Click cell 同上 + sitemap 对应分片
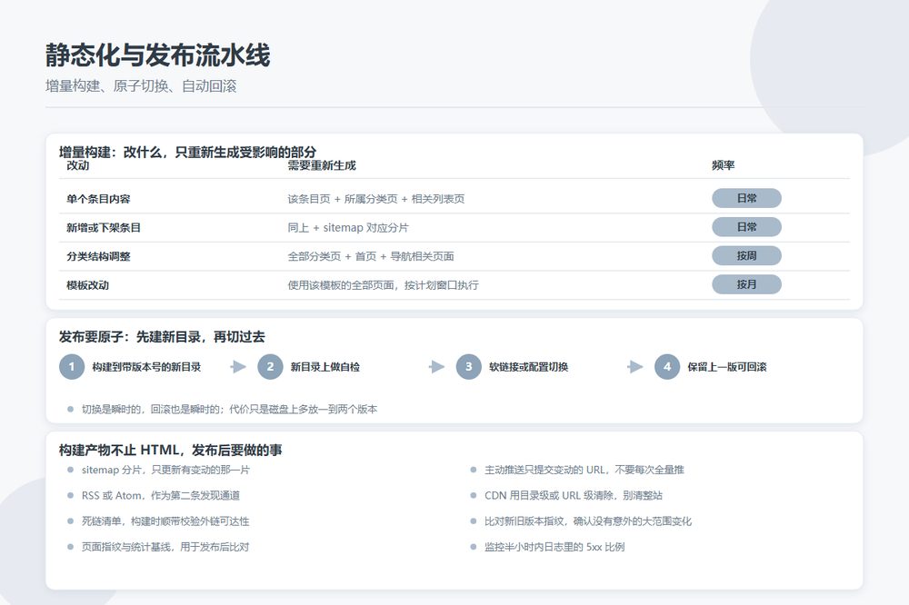Screen dimensions: 909x605 pyautogui.click(x=348, y=228)
